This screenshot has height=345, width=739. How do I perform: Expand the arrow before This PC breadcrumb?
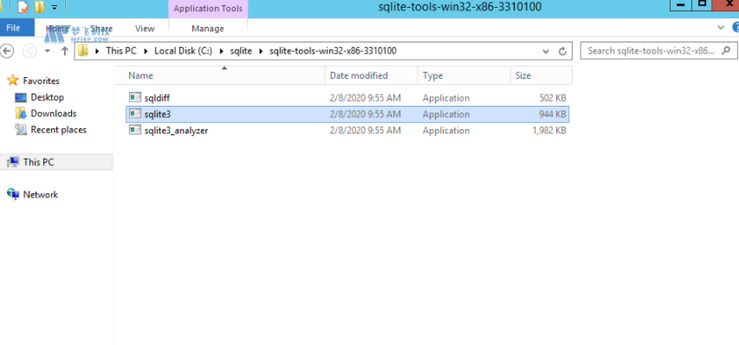pos(97,51)
